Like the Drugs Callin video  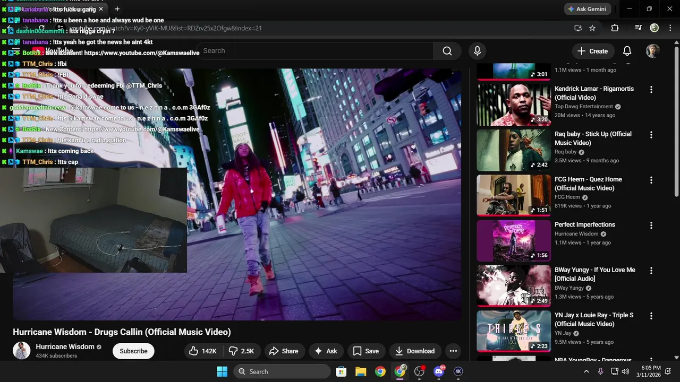[203, 351]
